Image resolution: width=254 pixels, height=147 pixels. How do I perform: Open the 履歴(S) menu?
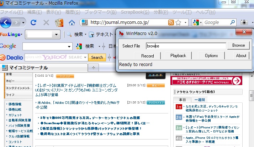coord(73,12)
